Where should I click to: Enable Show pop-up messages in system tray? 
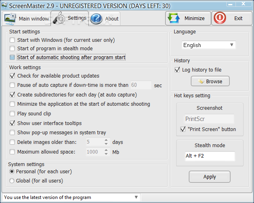(12, 132)
